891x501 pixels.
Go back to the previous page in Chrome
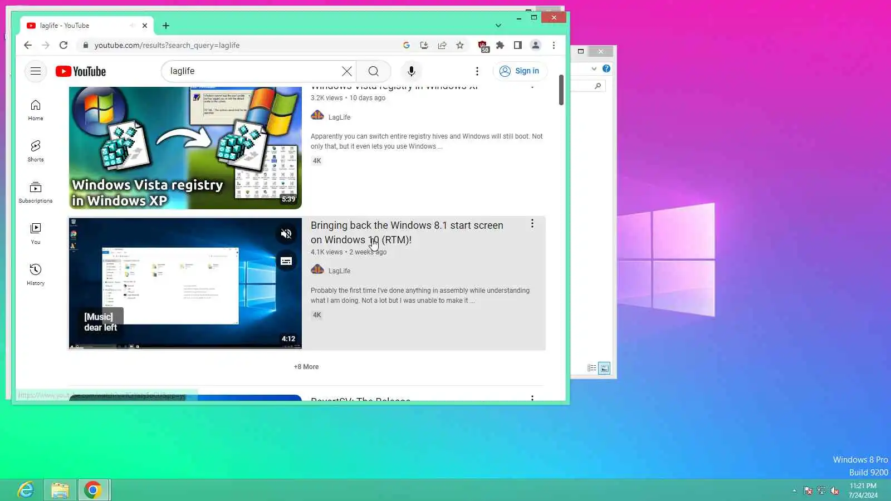28,45
